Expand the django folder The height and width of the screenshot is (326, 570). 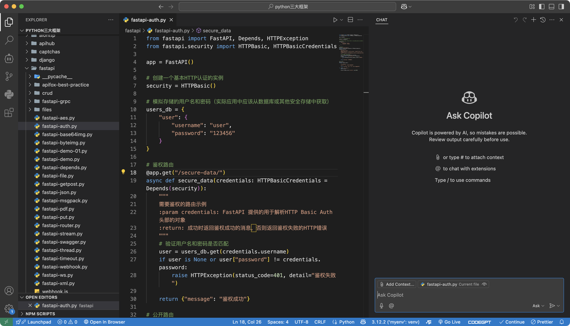[69, 60]
